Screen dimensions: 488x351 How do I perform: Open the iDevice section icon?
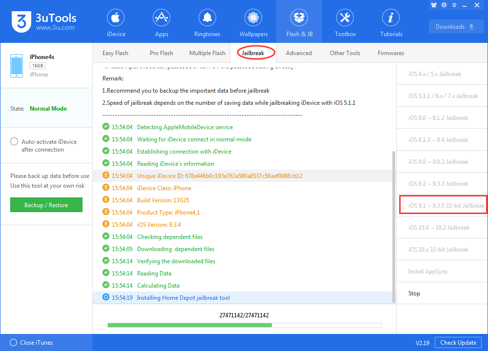click(116, 18)
